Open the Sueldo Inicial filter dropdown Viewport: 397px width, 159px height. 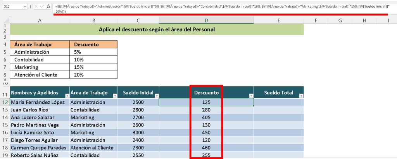click(156, 96)
